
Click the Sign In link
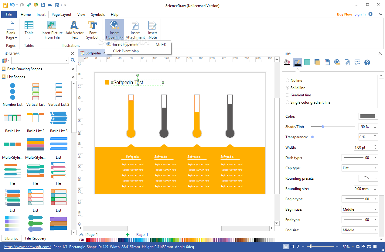coord(360,14)
